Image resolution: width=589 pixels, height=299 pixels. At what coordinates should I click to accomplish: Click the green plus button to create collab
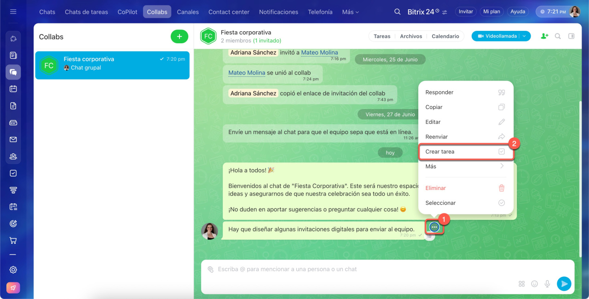pyautogui.click(x=179, y=37)
